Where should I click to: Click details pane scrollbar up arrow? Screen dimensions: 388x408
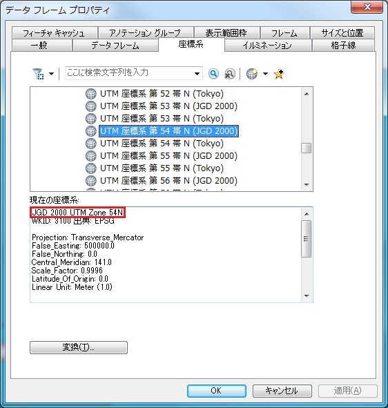[x=307, y=214]
